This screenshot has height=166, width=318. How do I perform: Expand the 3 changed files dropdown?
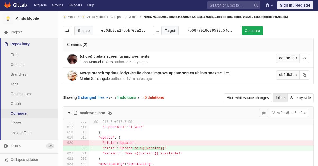[x=93, y=97]
